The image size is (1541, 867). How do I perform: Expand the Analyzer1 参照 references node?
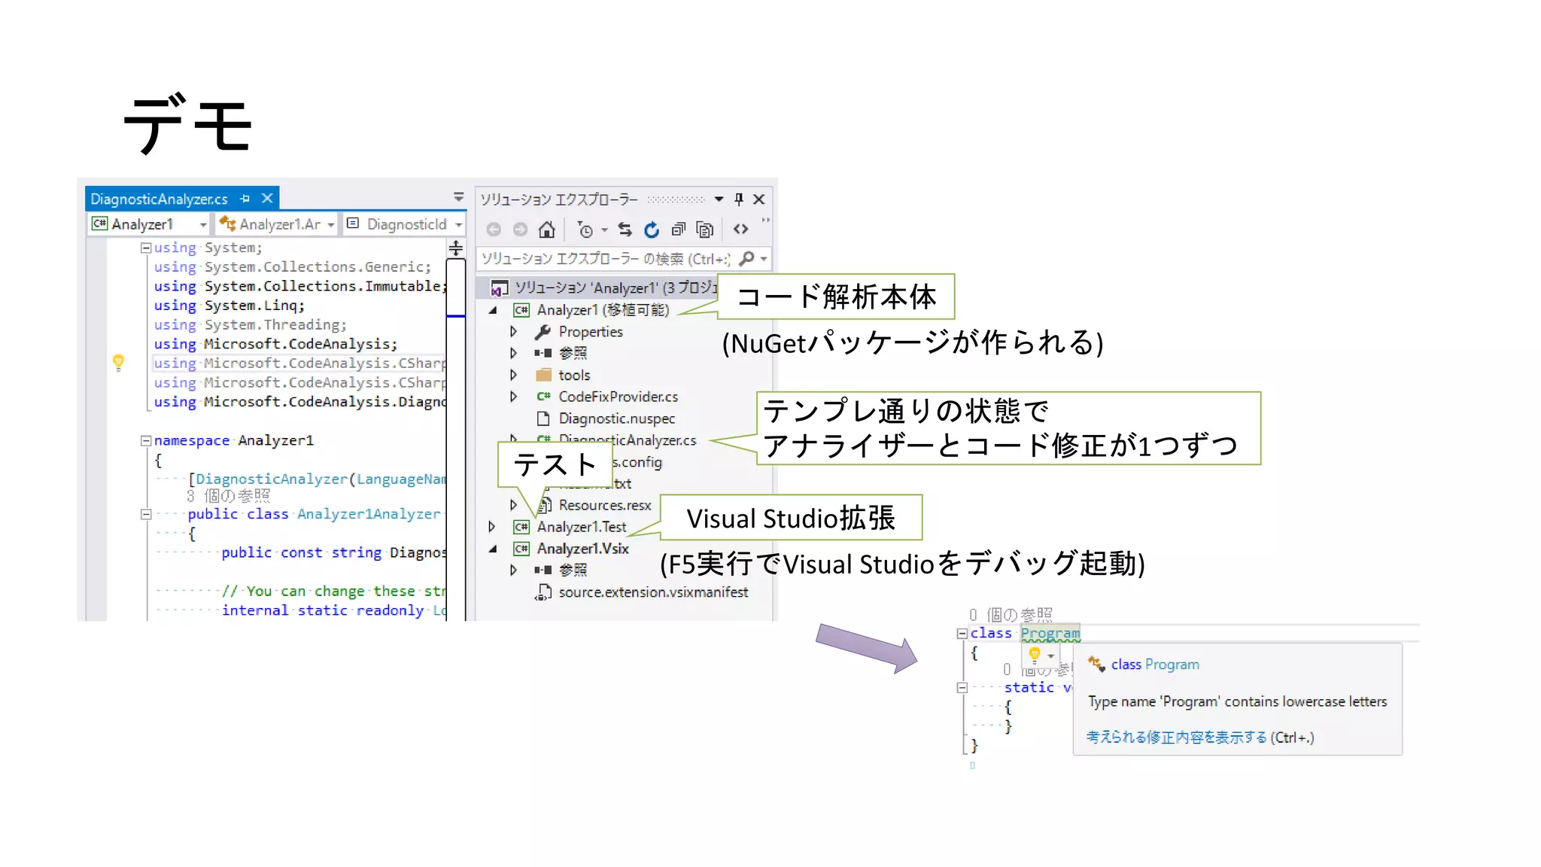click(x=513, y=353)
